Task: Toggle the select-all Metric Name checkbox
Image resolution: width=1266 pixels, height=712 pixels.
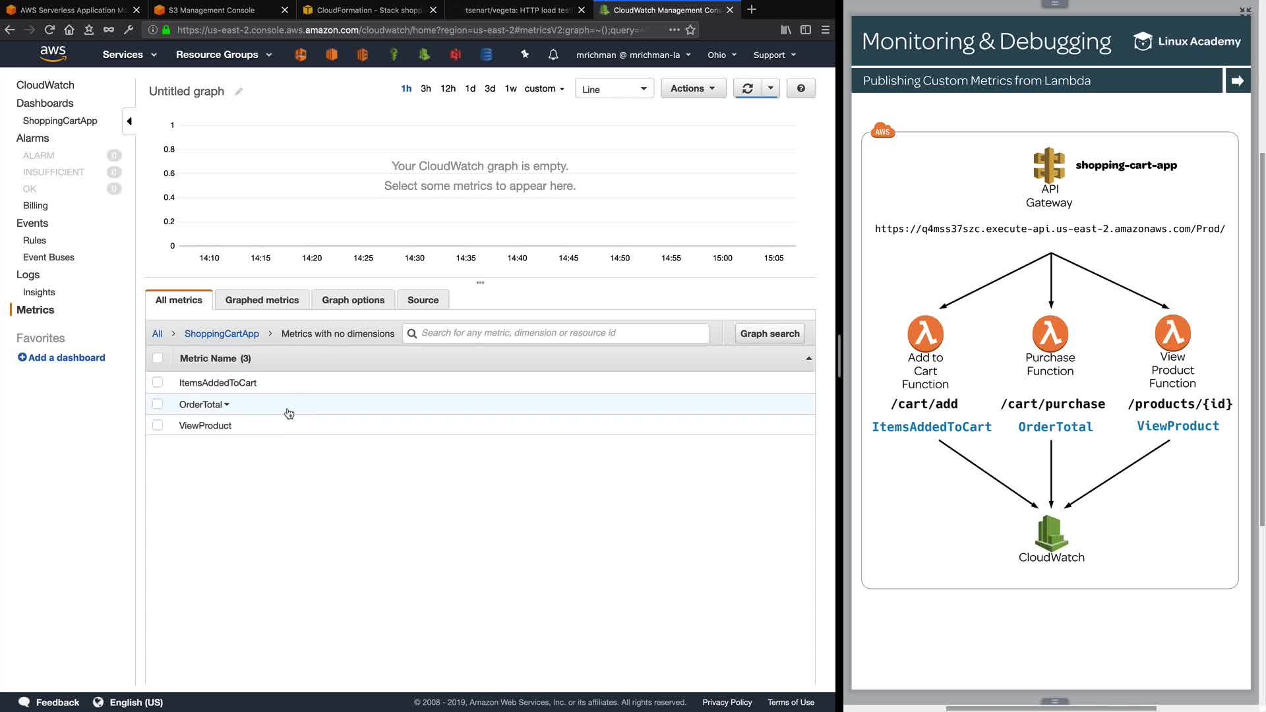Action: [x=157, y=358]
